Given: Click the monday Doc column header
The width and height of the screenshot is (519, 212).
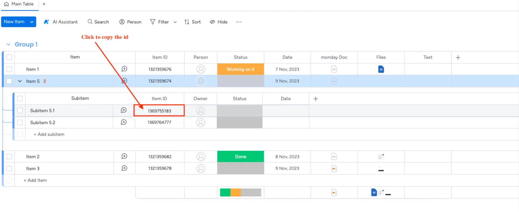Looking at the screenshot, I should (334, 57).
